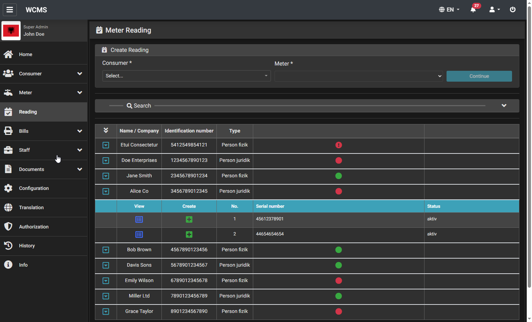Click the Meter Reading calendar icon
532x322 pixels.
click(x=99, y=30)
